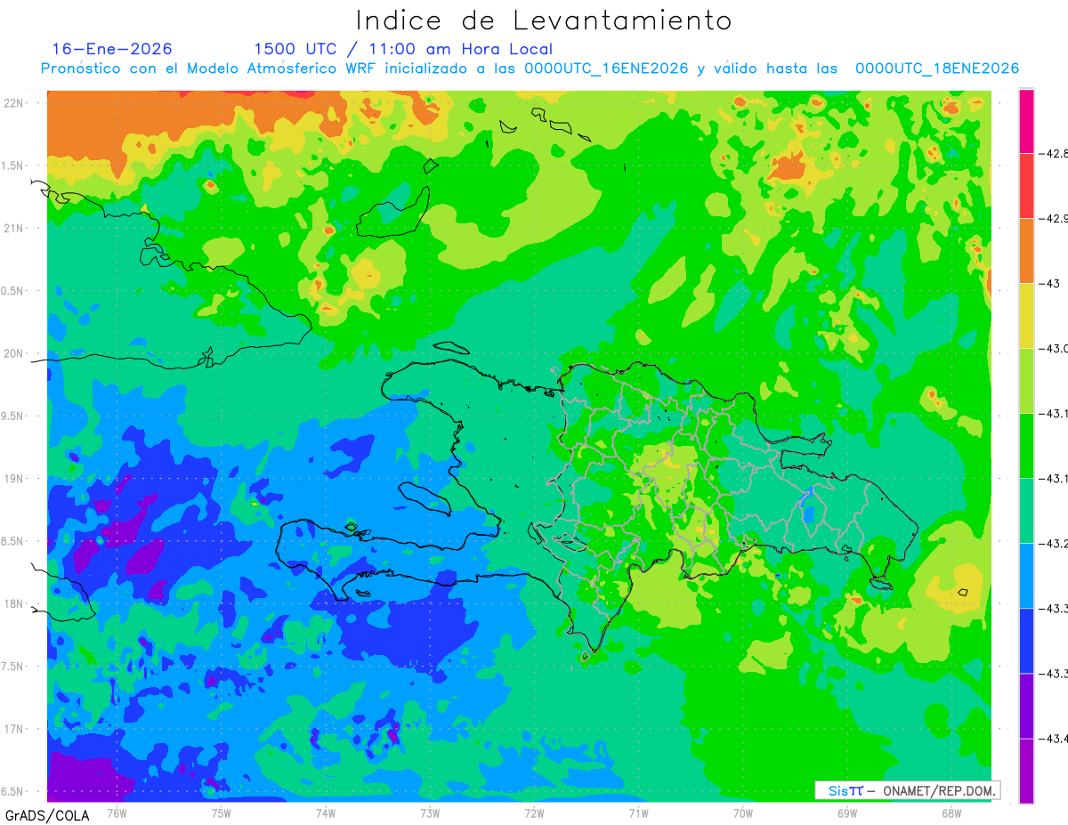Viewport: 1068px width, 825px height.
Task: Click the 71W longitude label
Action: [x=638, y=812]
